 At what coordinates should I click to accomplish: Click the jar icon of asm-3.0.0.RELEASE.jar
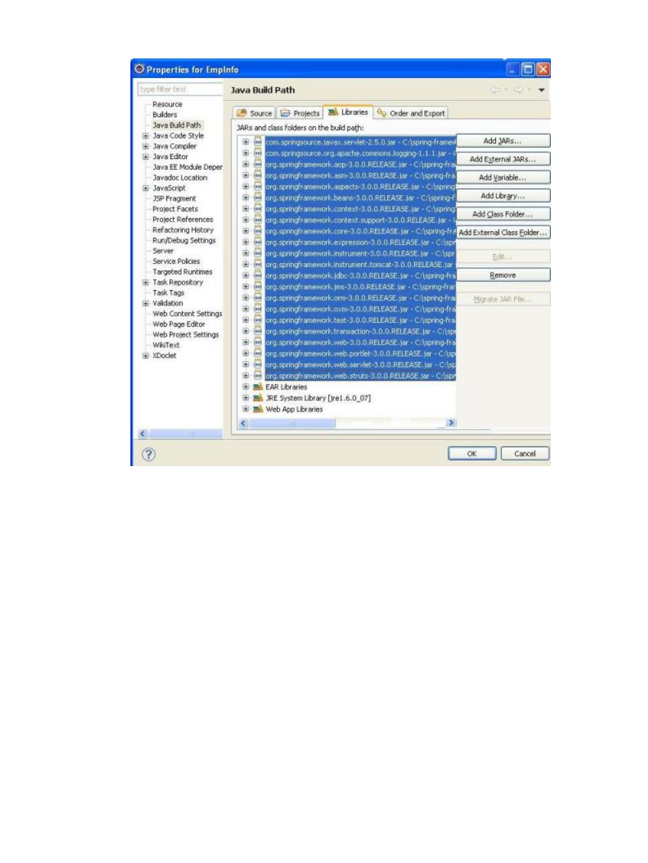(257, 175)
